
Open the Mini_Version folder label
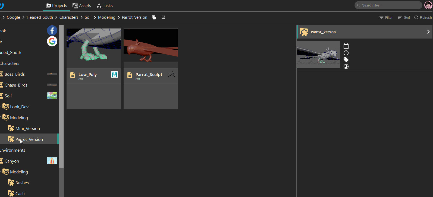point(28,128)
